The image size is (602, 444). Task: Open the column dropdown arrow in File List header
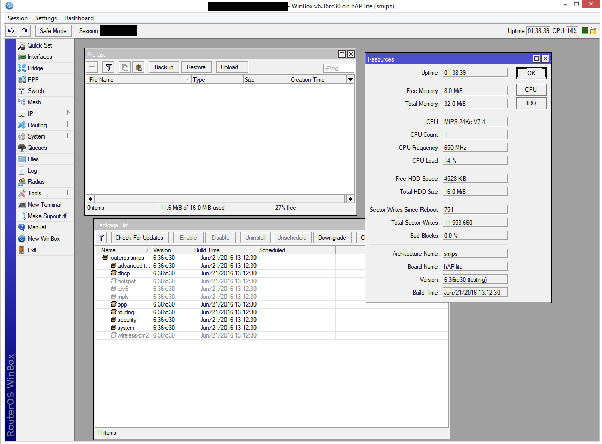coord(350,80)
